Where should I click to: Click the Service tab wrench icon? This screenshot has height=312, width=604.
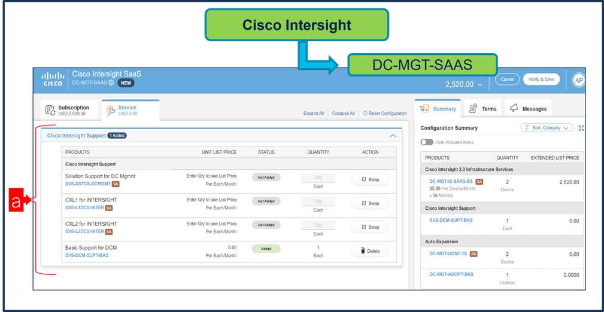111,111
